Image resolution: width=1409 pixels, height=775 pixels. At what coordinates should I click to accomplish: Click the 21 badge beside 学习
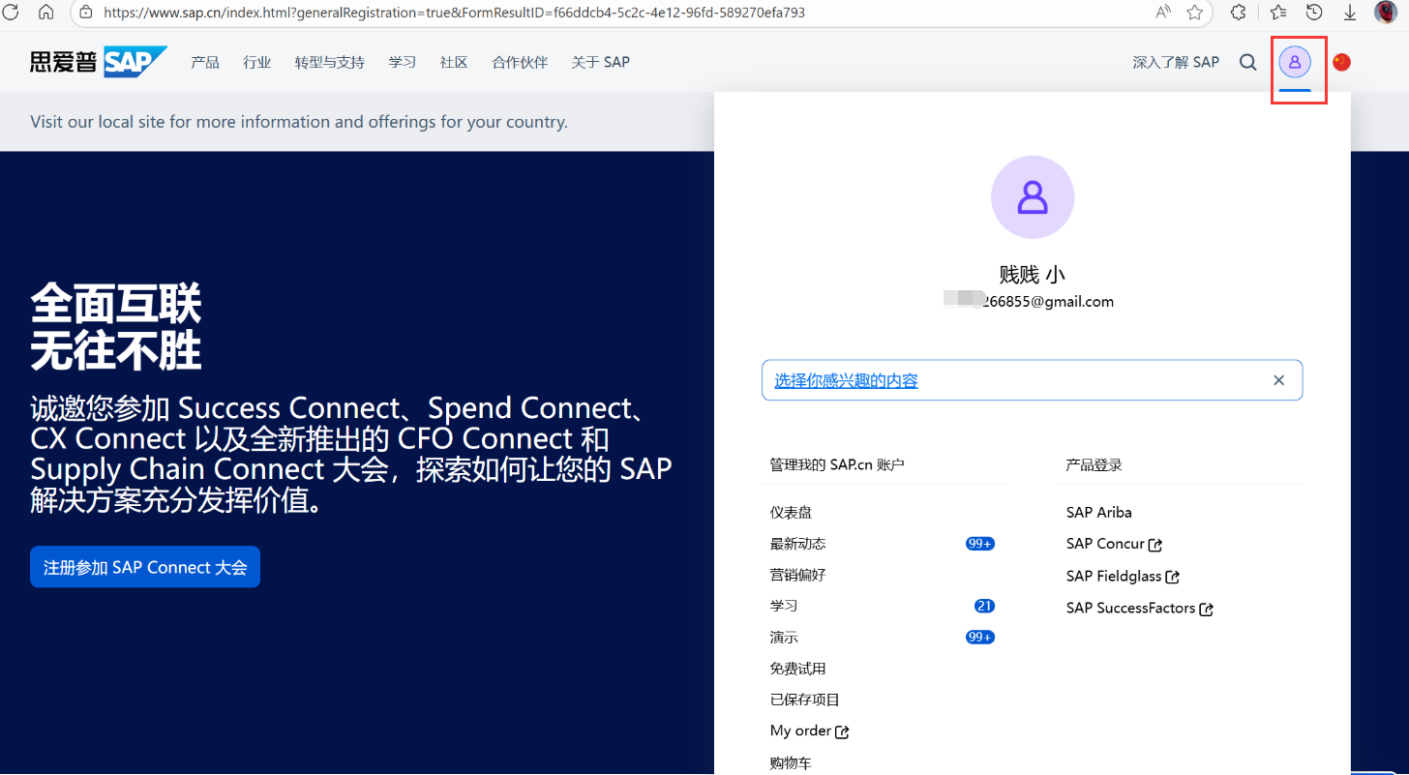point(984,606)
